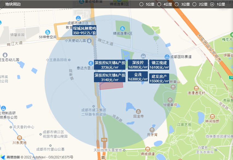Click the 锦城绿道 scenic icon
Screen dimensions: 233x160
[x=148, y=149]
